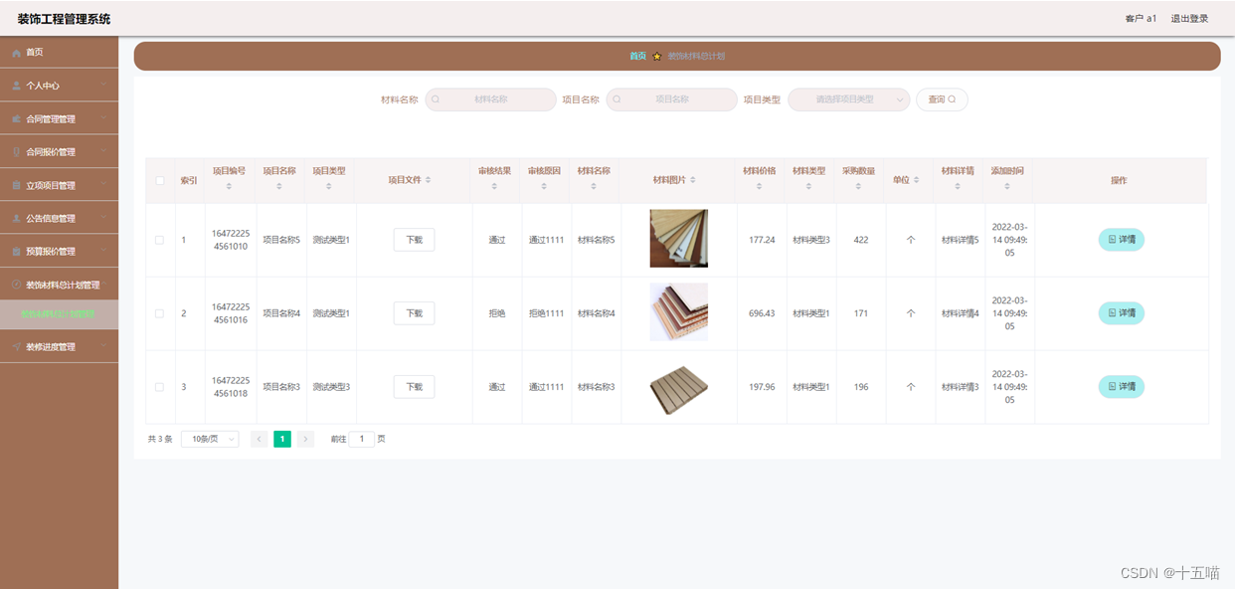1235x589 pixels.
Task: Click the sort arrows next to 单位
Action: (x=917, y=180)
